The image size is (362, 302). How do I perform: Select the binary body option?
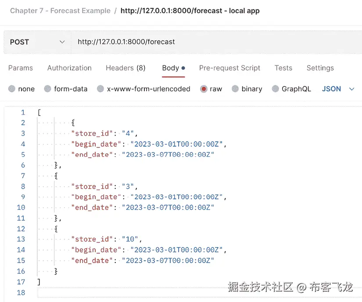point(235,89)
